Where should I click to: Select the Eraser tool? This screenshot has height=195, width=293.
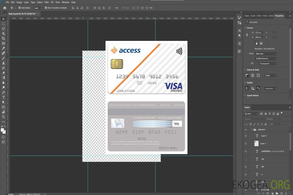(3, 73)
